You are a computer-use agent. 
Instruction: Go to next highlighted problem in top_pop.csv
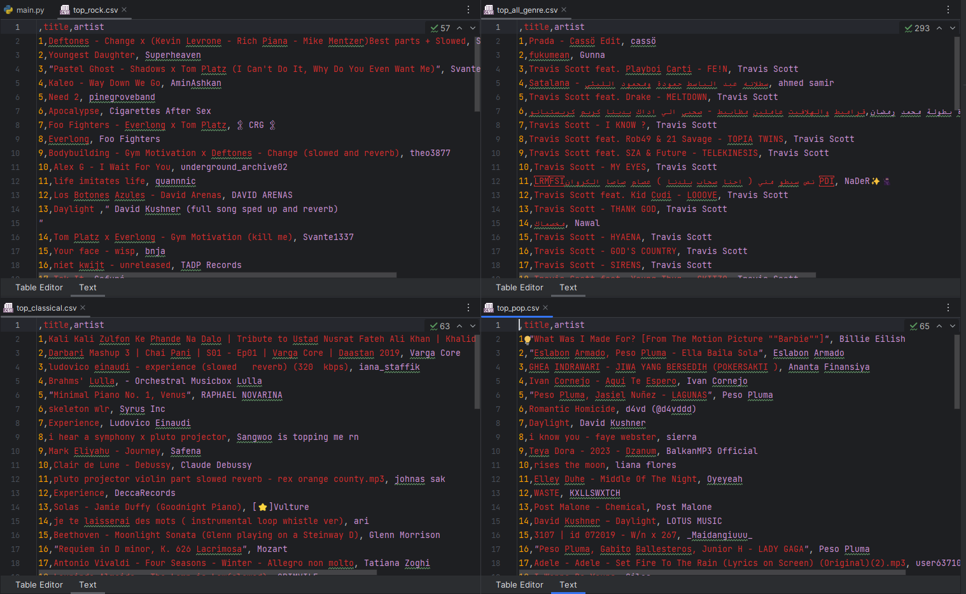[953, 326]
